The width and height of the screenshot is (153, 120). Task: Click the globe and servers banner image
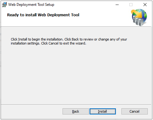pyautogui.click(x=139, y=17)
